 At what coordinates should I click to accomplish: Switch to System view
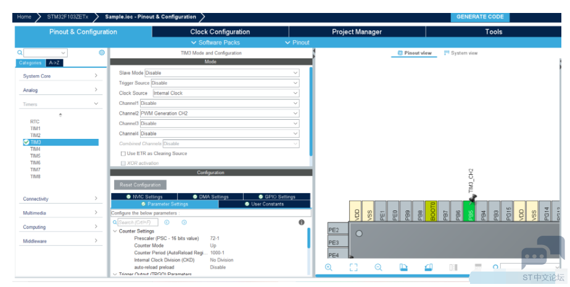461,53
